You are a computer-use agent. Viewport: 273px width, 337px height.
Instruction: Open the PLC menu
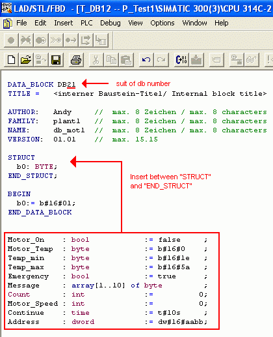86,23
